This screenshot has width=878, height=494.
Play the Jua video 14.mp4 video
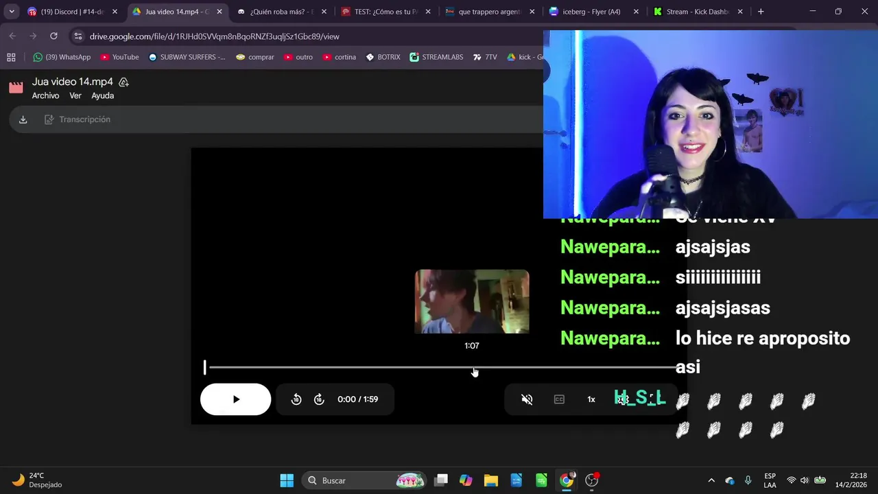pyautogui.click(x=235, y=399)
